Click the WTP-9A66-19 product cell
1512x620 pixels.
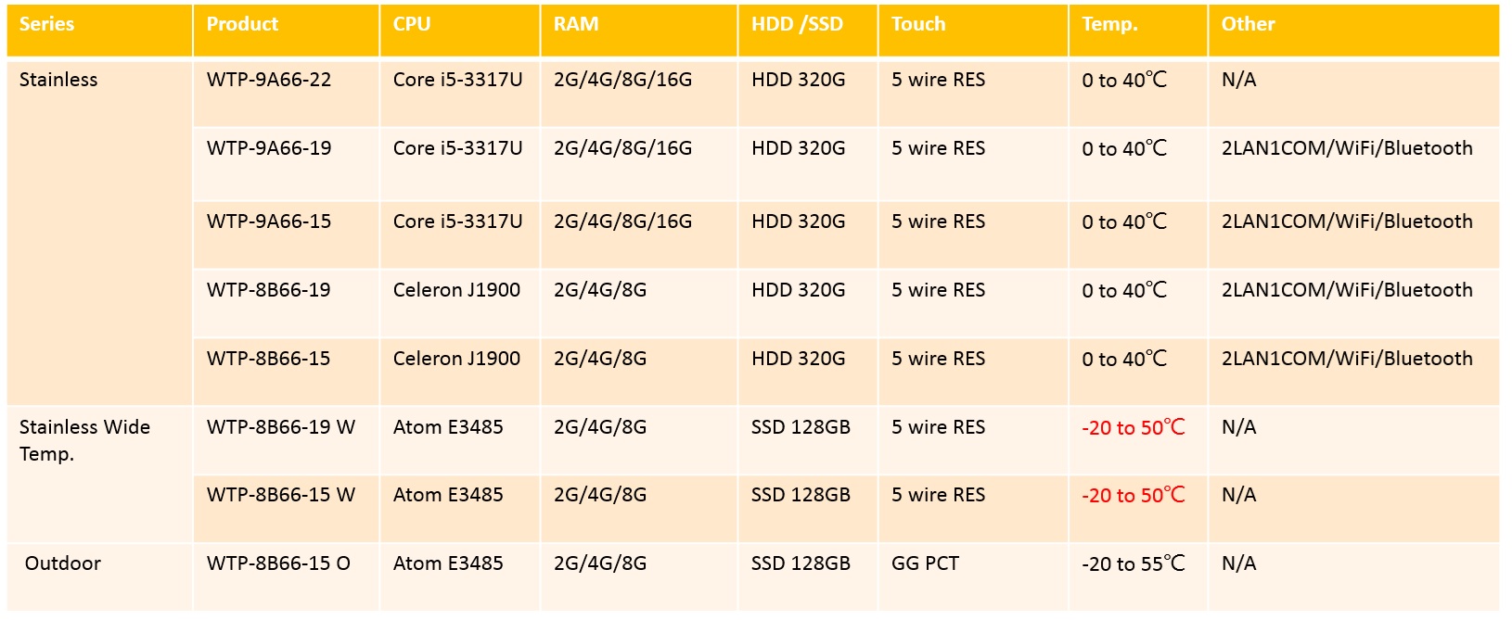click(269, 149)
